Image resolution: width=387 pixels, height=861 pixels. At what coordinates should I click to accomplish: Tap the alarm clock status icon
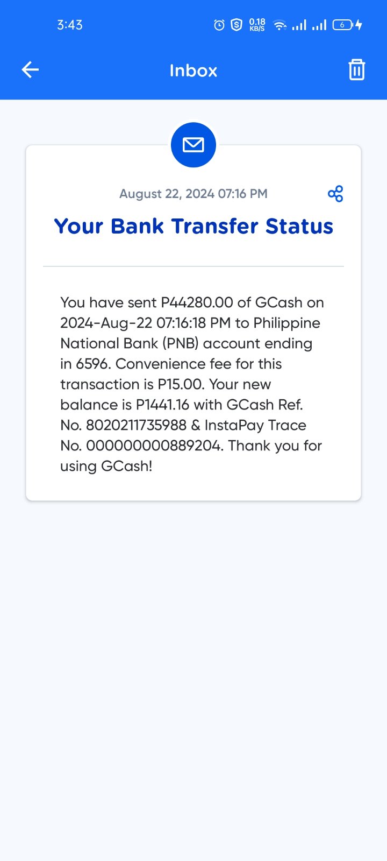[219, 25]
